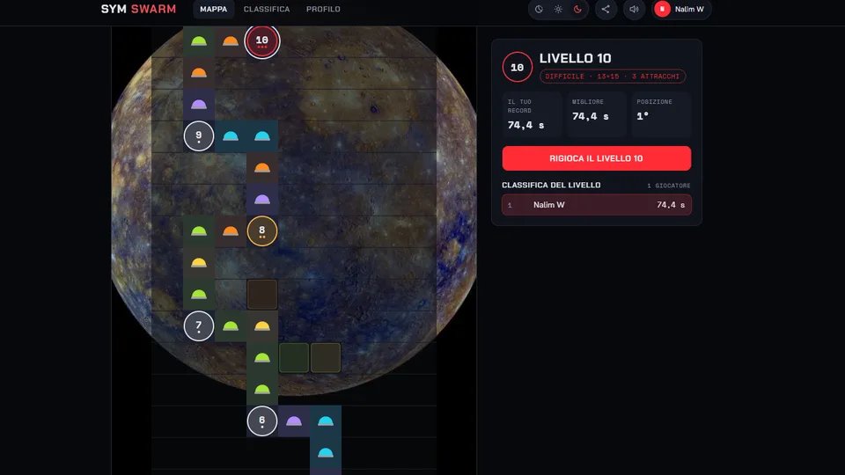Open the MAPPA tab
Screen dimensions: 845x475
click(x=213, y=9)
